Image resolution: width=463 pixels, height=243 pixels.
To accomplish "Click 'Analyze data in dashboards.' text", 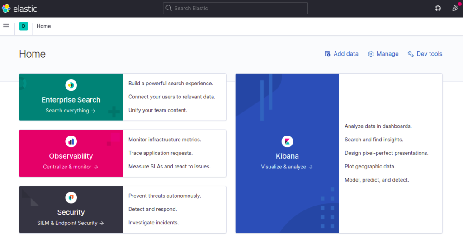I will click(378, 126).
